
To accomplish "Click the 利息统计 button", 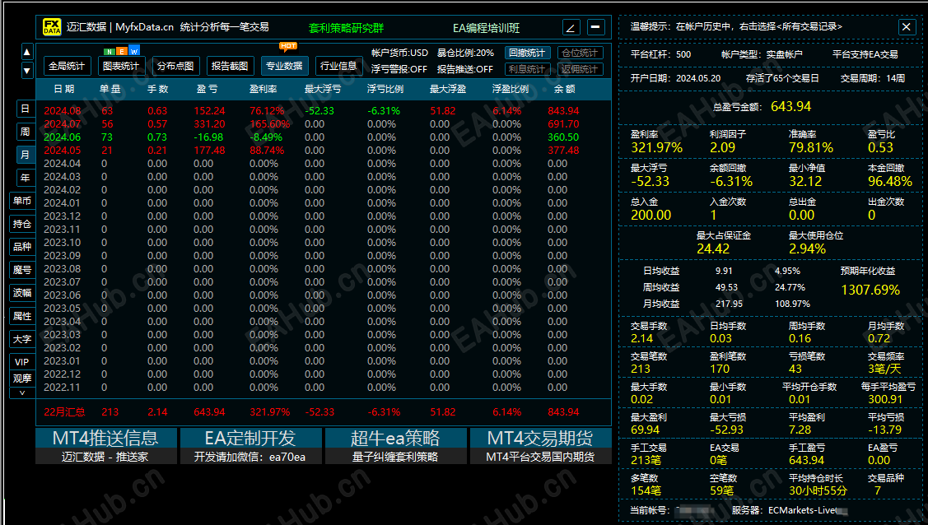I will [x=527, y=69].
